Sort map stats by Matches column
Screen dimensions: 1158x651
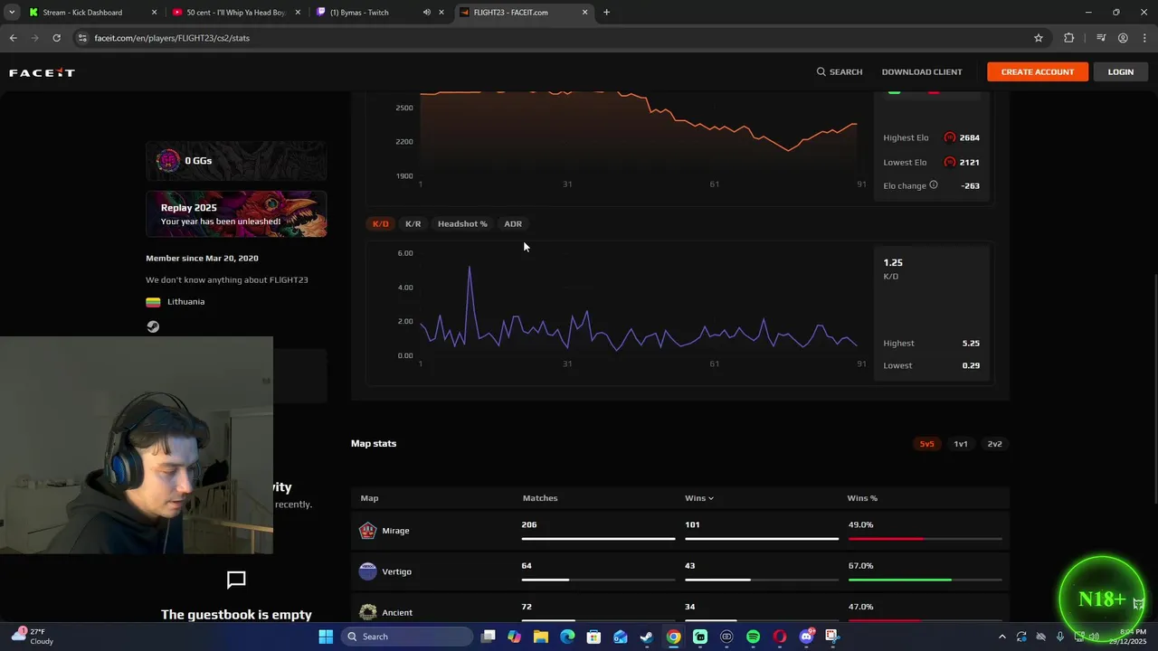tap(540, 498)
